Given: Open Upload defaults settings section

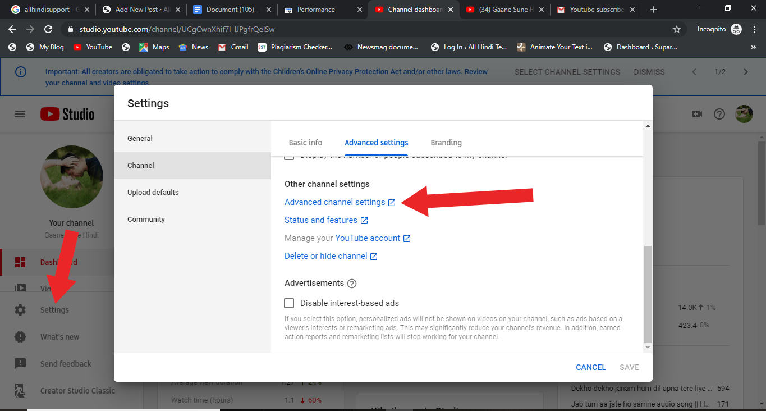Looking at the screenshot, I should (192, 193).
